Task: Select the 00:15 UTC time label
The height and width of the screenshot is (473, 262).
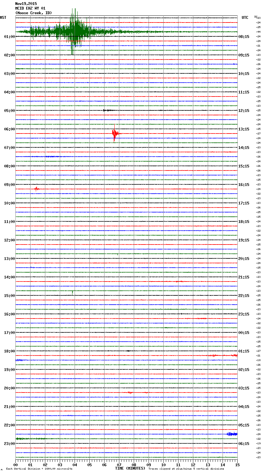Action: click(x=244, y=333)
